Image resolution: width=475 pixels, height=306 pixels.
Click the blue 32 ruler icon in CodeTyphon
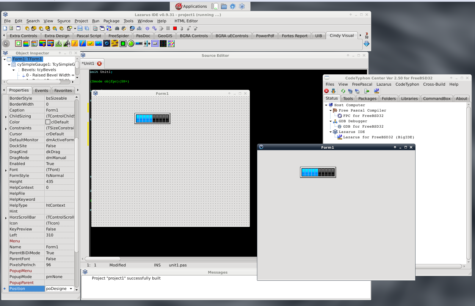377,91
